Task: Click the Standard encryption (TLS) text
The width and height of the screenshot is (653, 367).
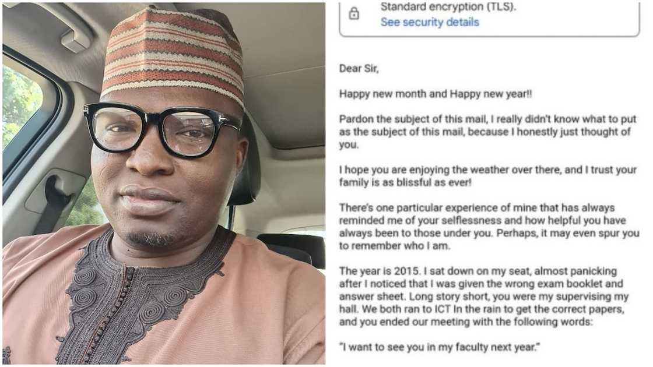Action: pyautogui.click(x=448, y=6)
